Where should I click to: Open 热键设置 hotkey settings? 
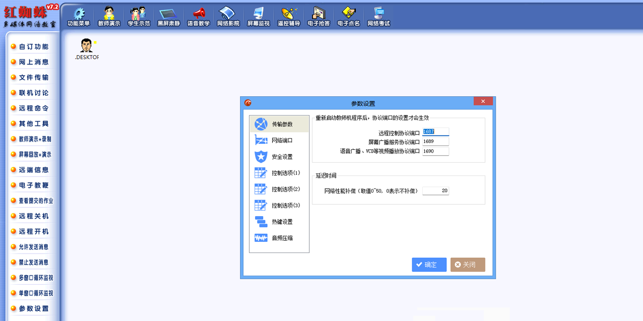[279, 221]
